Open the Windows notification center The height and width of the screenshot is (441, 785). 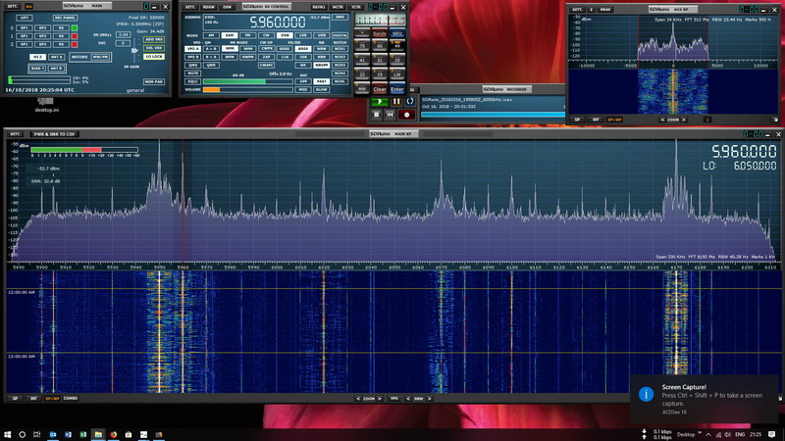coord(772,434)
